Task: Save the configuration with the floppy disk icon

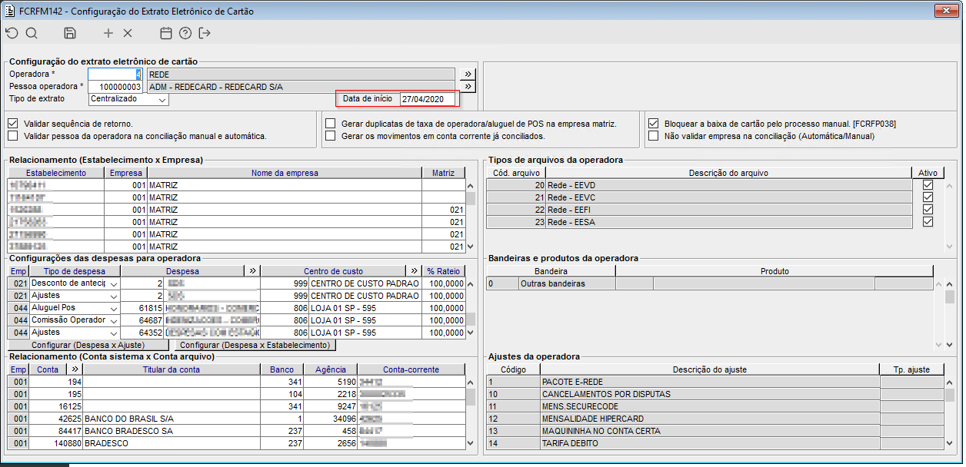Action: click(x=70, y=33)
